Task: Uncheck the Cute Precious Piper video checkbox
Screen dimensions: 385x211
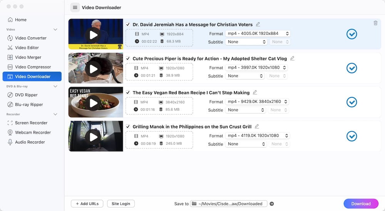Action: [x=128, y=59]
